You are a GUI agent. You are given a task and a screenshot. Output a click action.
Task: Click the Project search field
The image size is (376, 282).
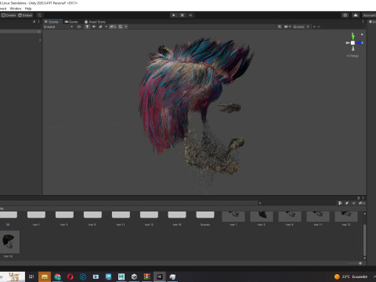tap(297, 203)
